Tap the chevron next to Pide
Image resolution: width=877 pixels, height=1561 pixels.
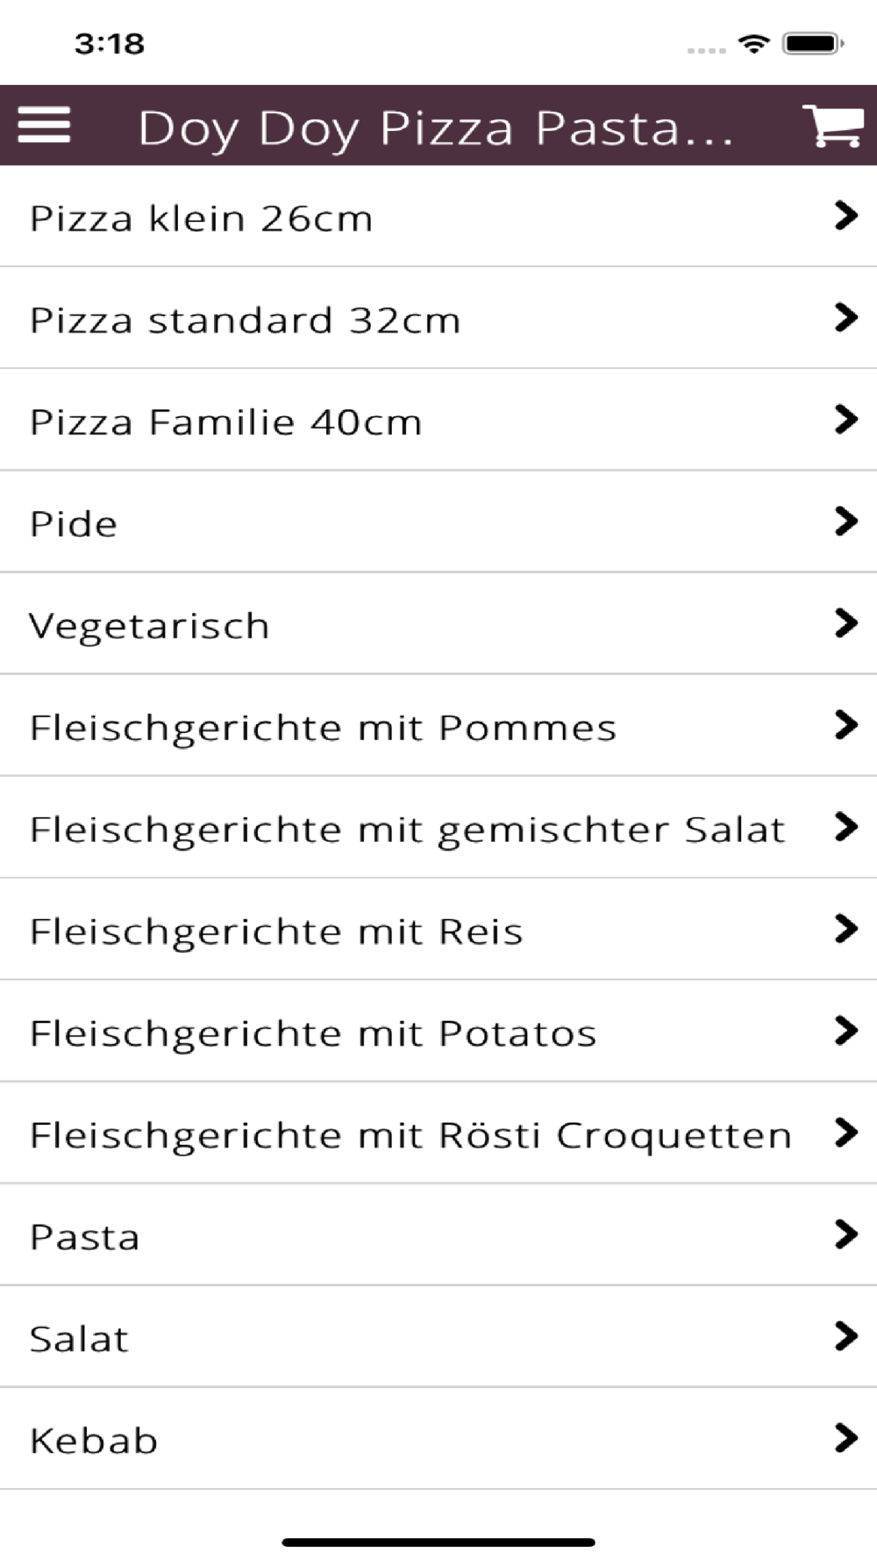pyautogui.click(x=845, y=522)
